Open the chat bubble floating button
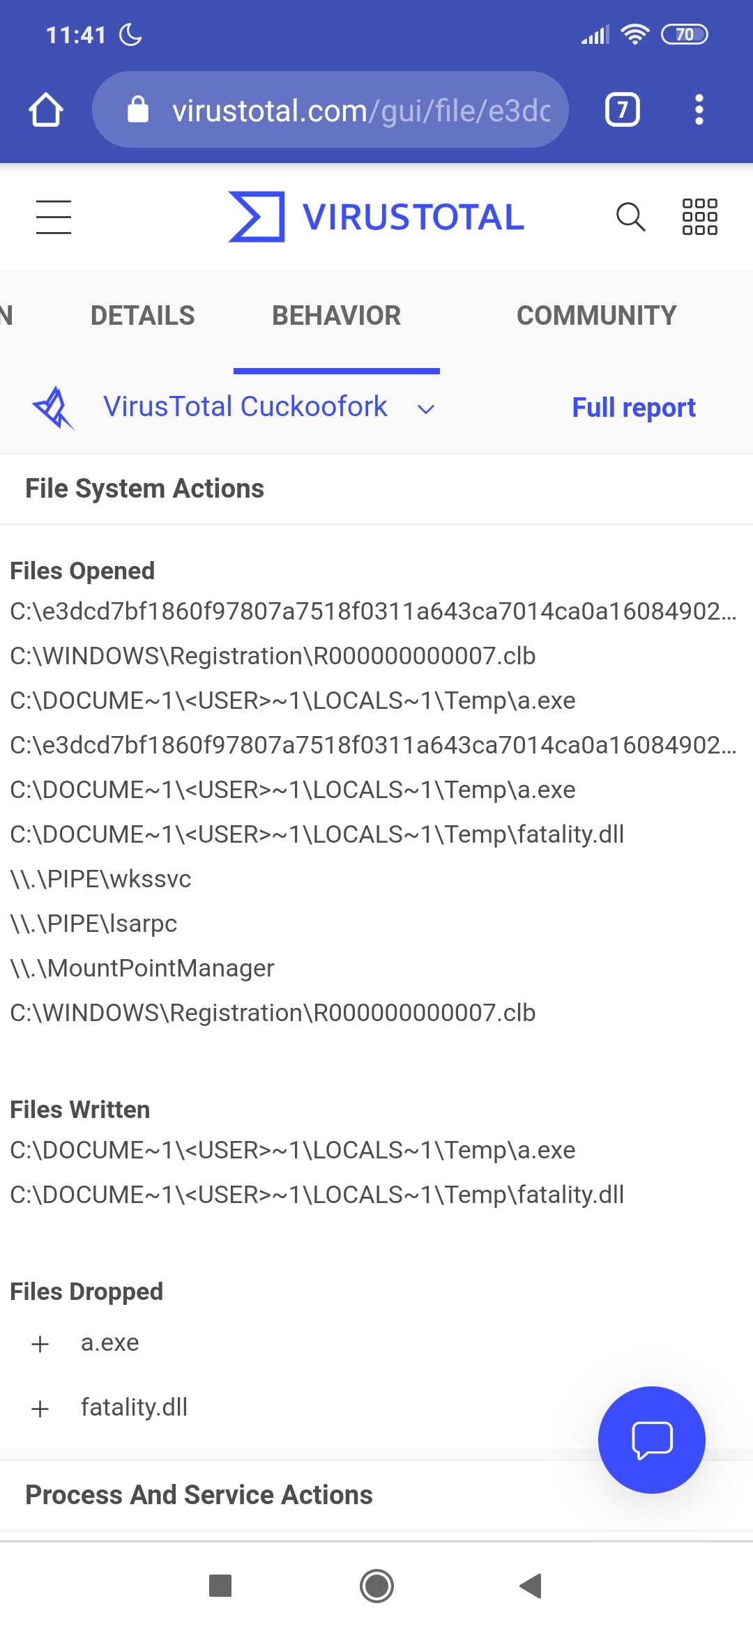The height and width of the screenshot is (1631, 753). 652,1440
